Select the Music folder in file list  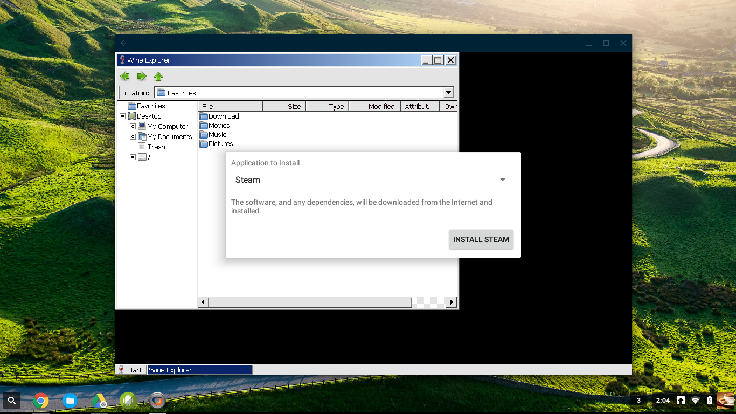(x=213, y=134)
